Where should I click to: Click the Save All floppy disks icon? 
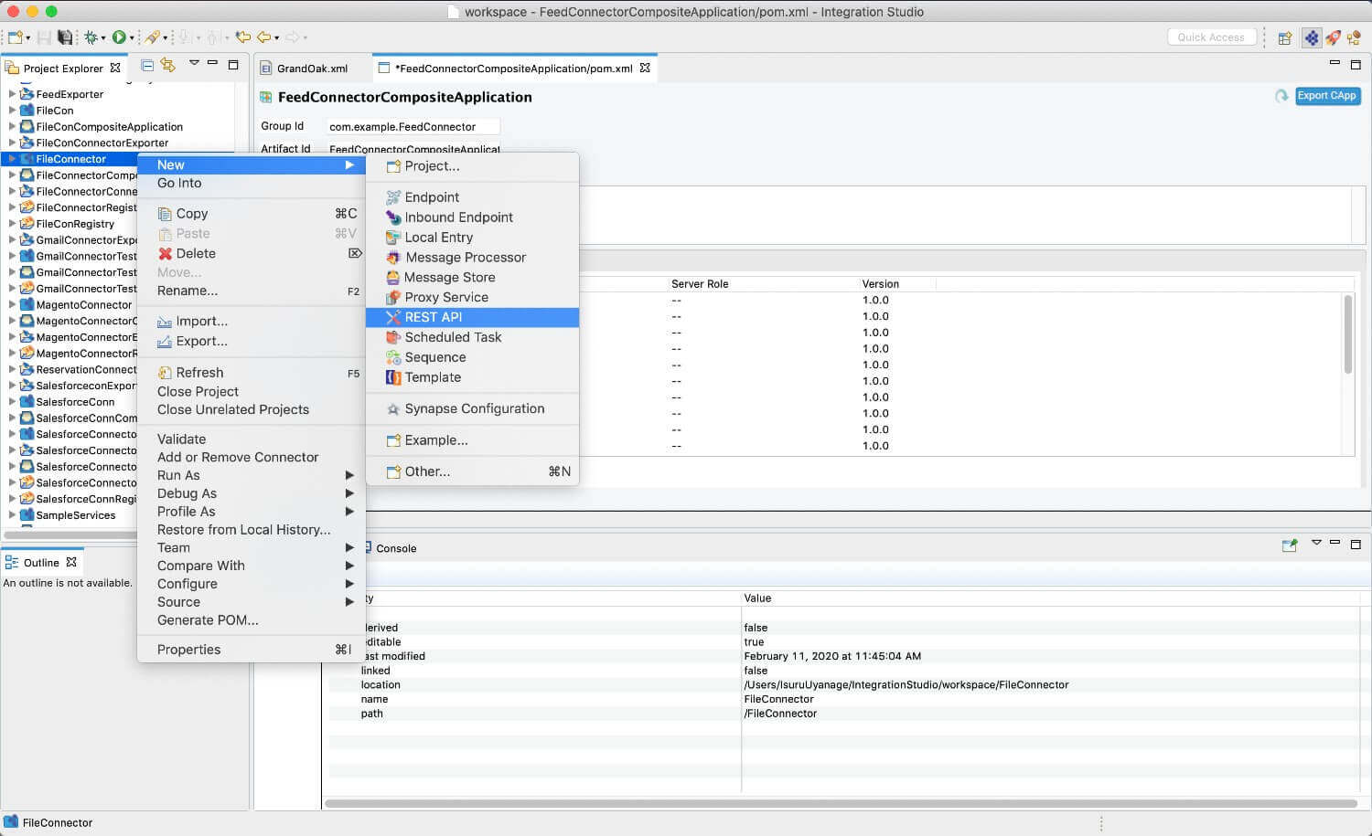click(x=65, y=37)
